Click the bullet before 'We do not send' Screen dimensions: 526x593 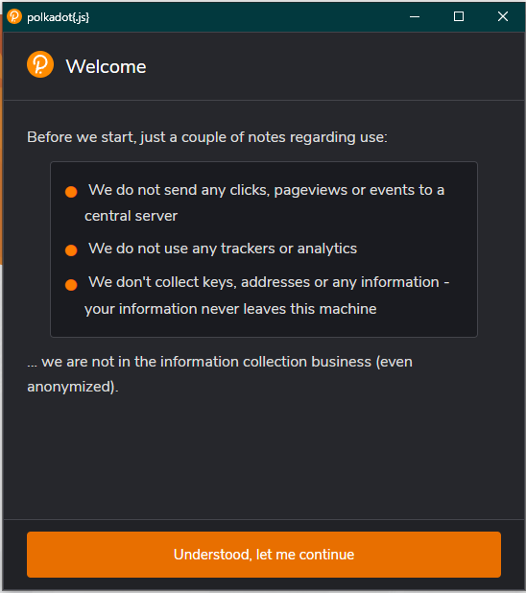[71, 192]
